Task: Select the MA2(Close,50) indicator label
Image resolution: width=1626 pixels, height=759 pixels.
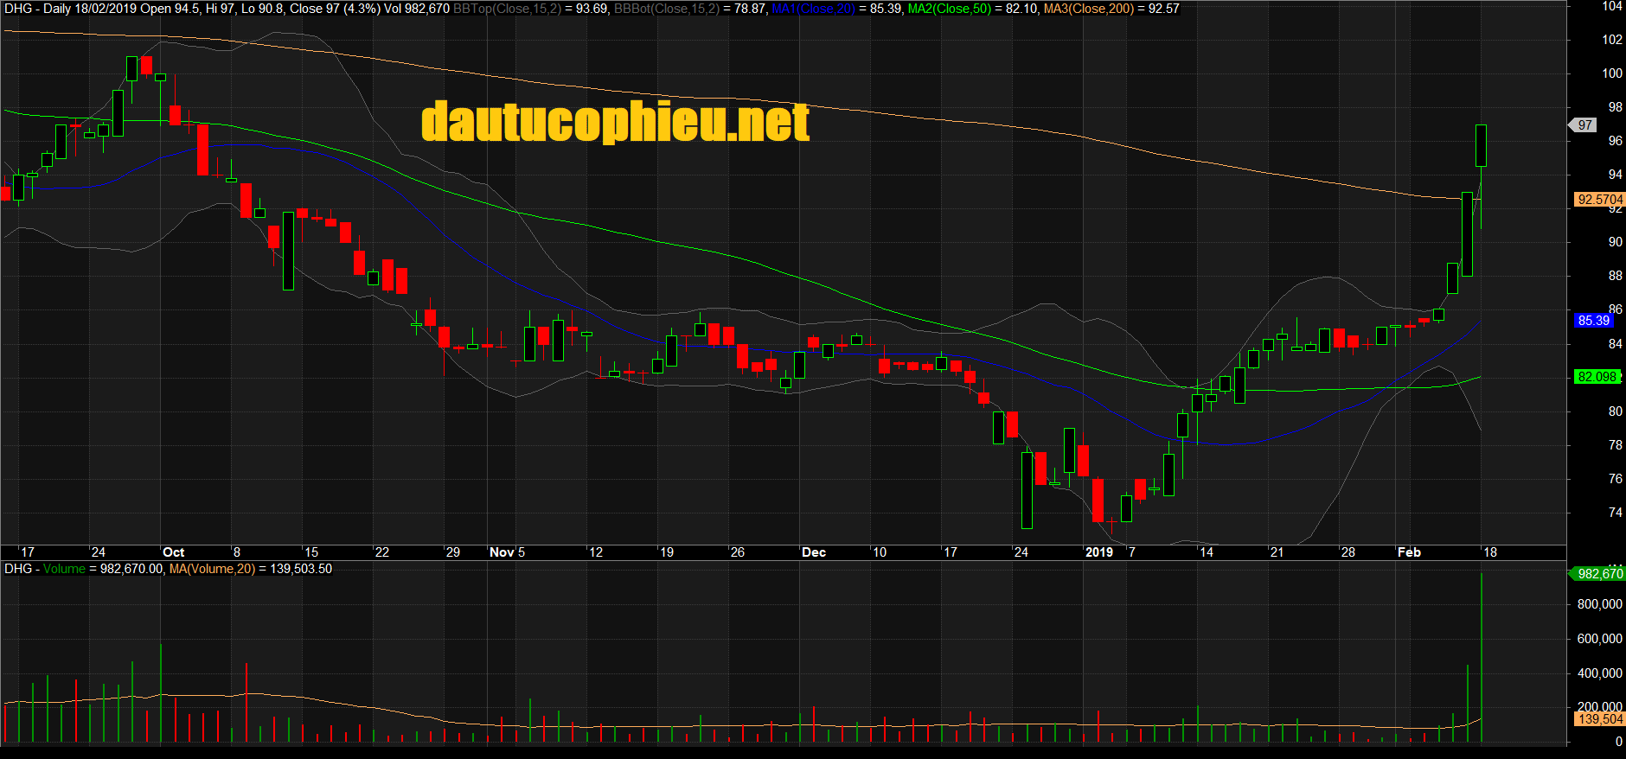Action: (x=949, y=9)
